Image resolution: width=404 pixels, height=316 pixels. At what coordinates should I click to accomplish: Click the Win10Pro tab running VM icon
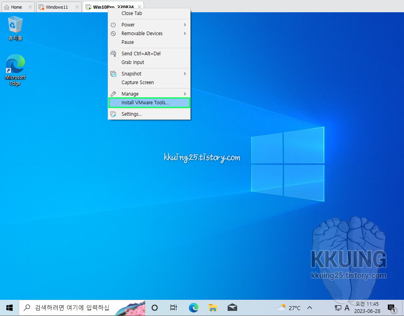click(x=88, y=7)
